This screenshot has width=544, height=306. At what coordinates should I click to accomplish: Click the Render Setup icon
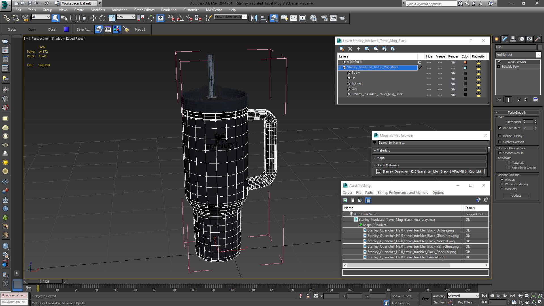[x=324, y=18]
